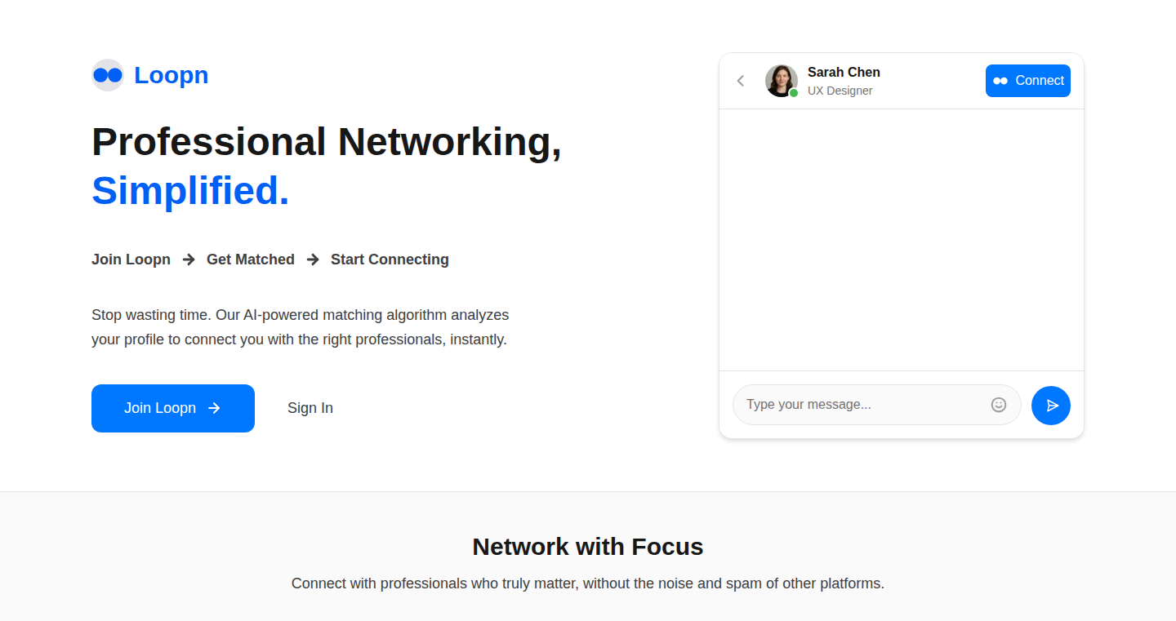
Task: Click the Loopn double-circle logo icon
Action: point(108,75)
